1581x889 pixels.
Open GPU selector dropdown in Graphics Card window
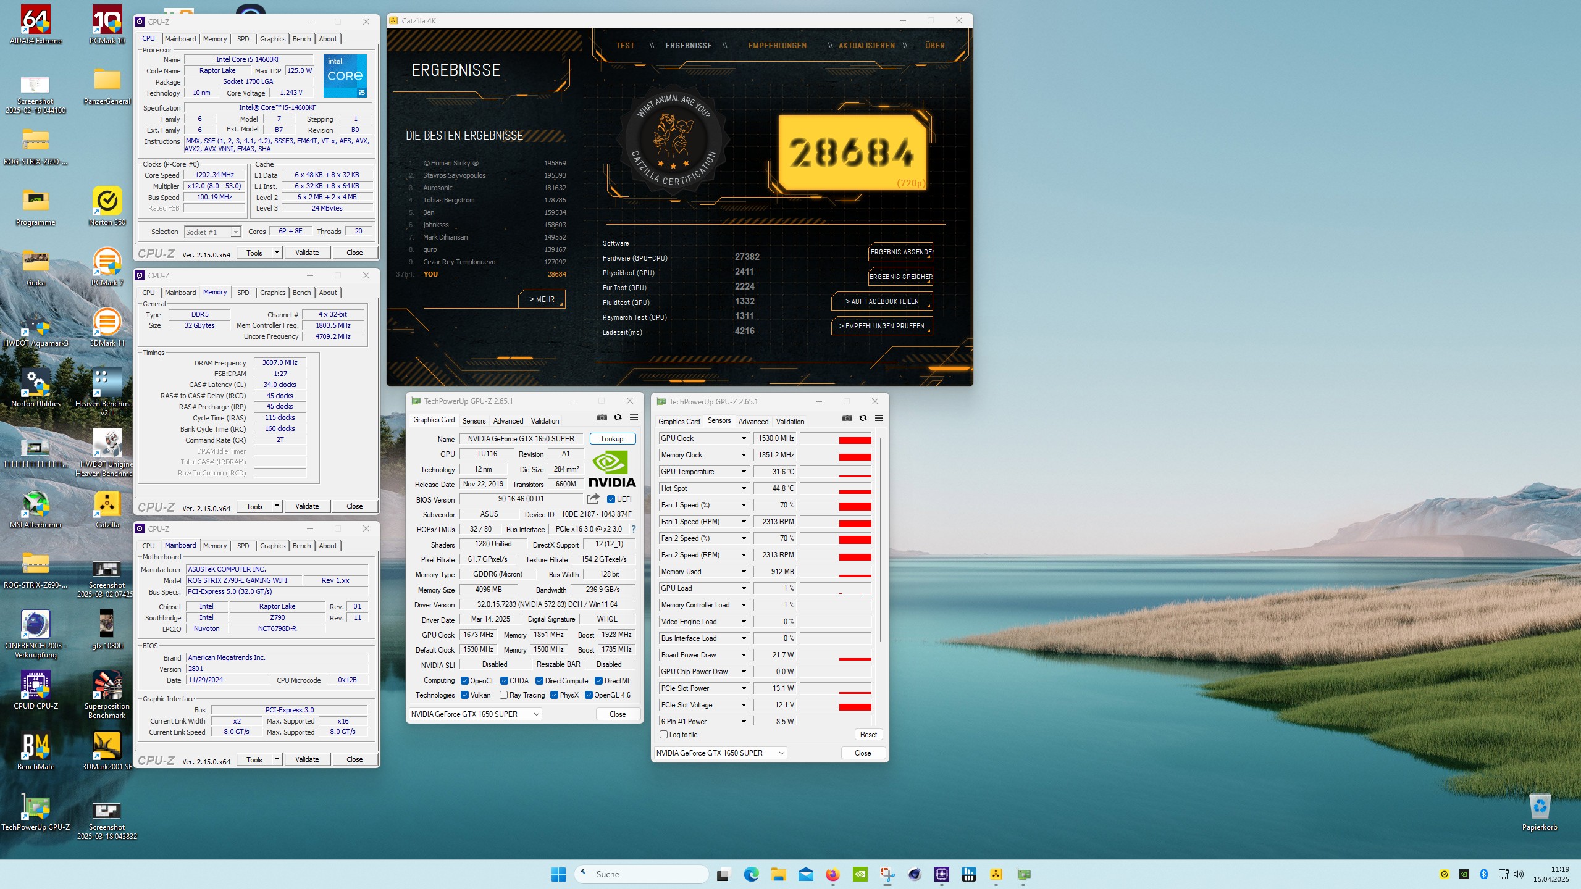tap(475, 714)
